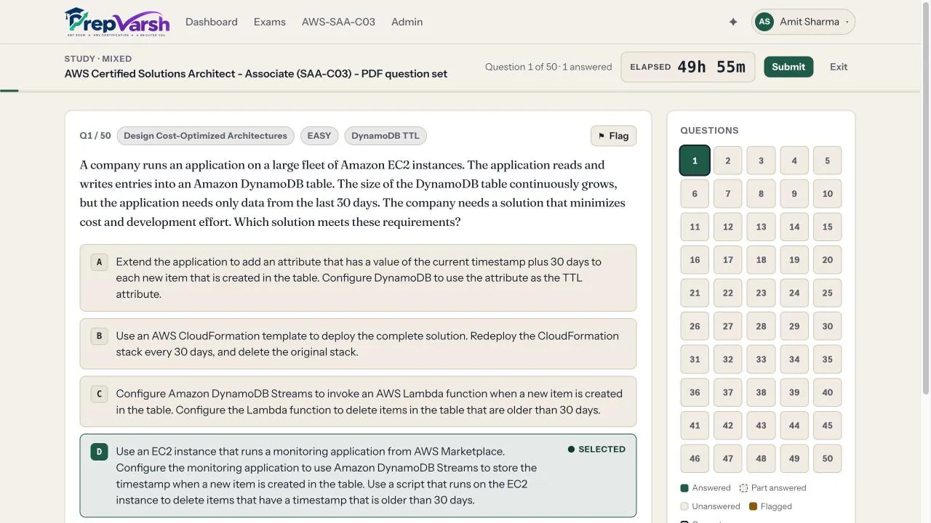Click the Answered legend swatch

pyautogui.click(x=684, y=488)
